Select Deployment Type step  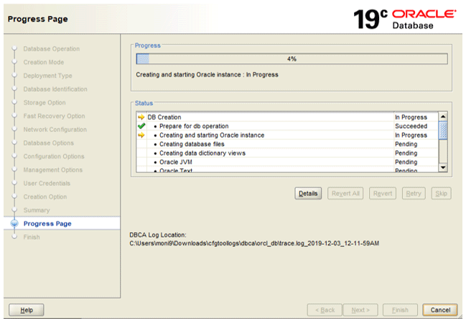pos(48,76)
